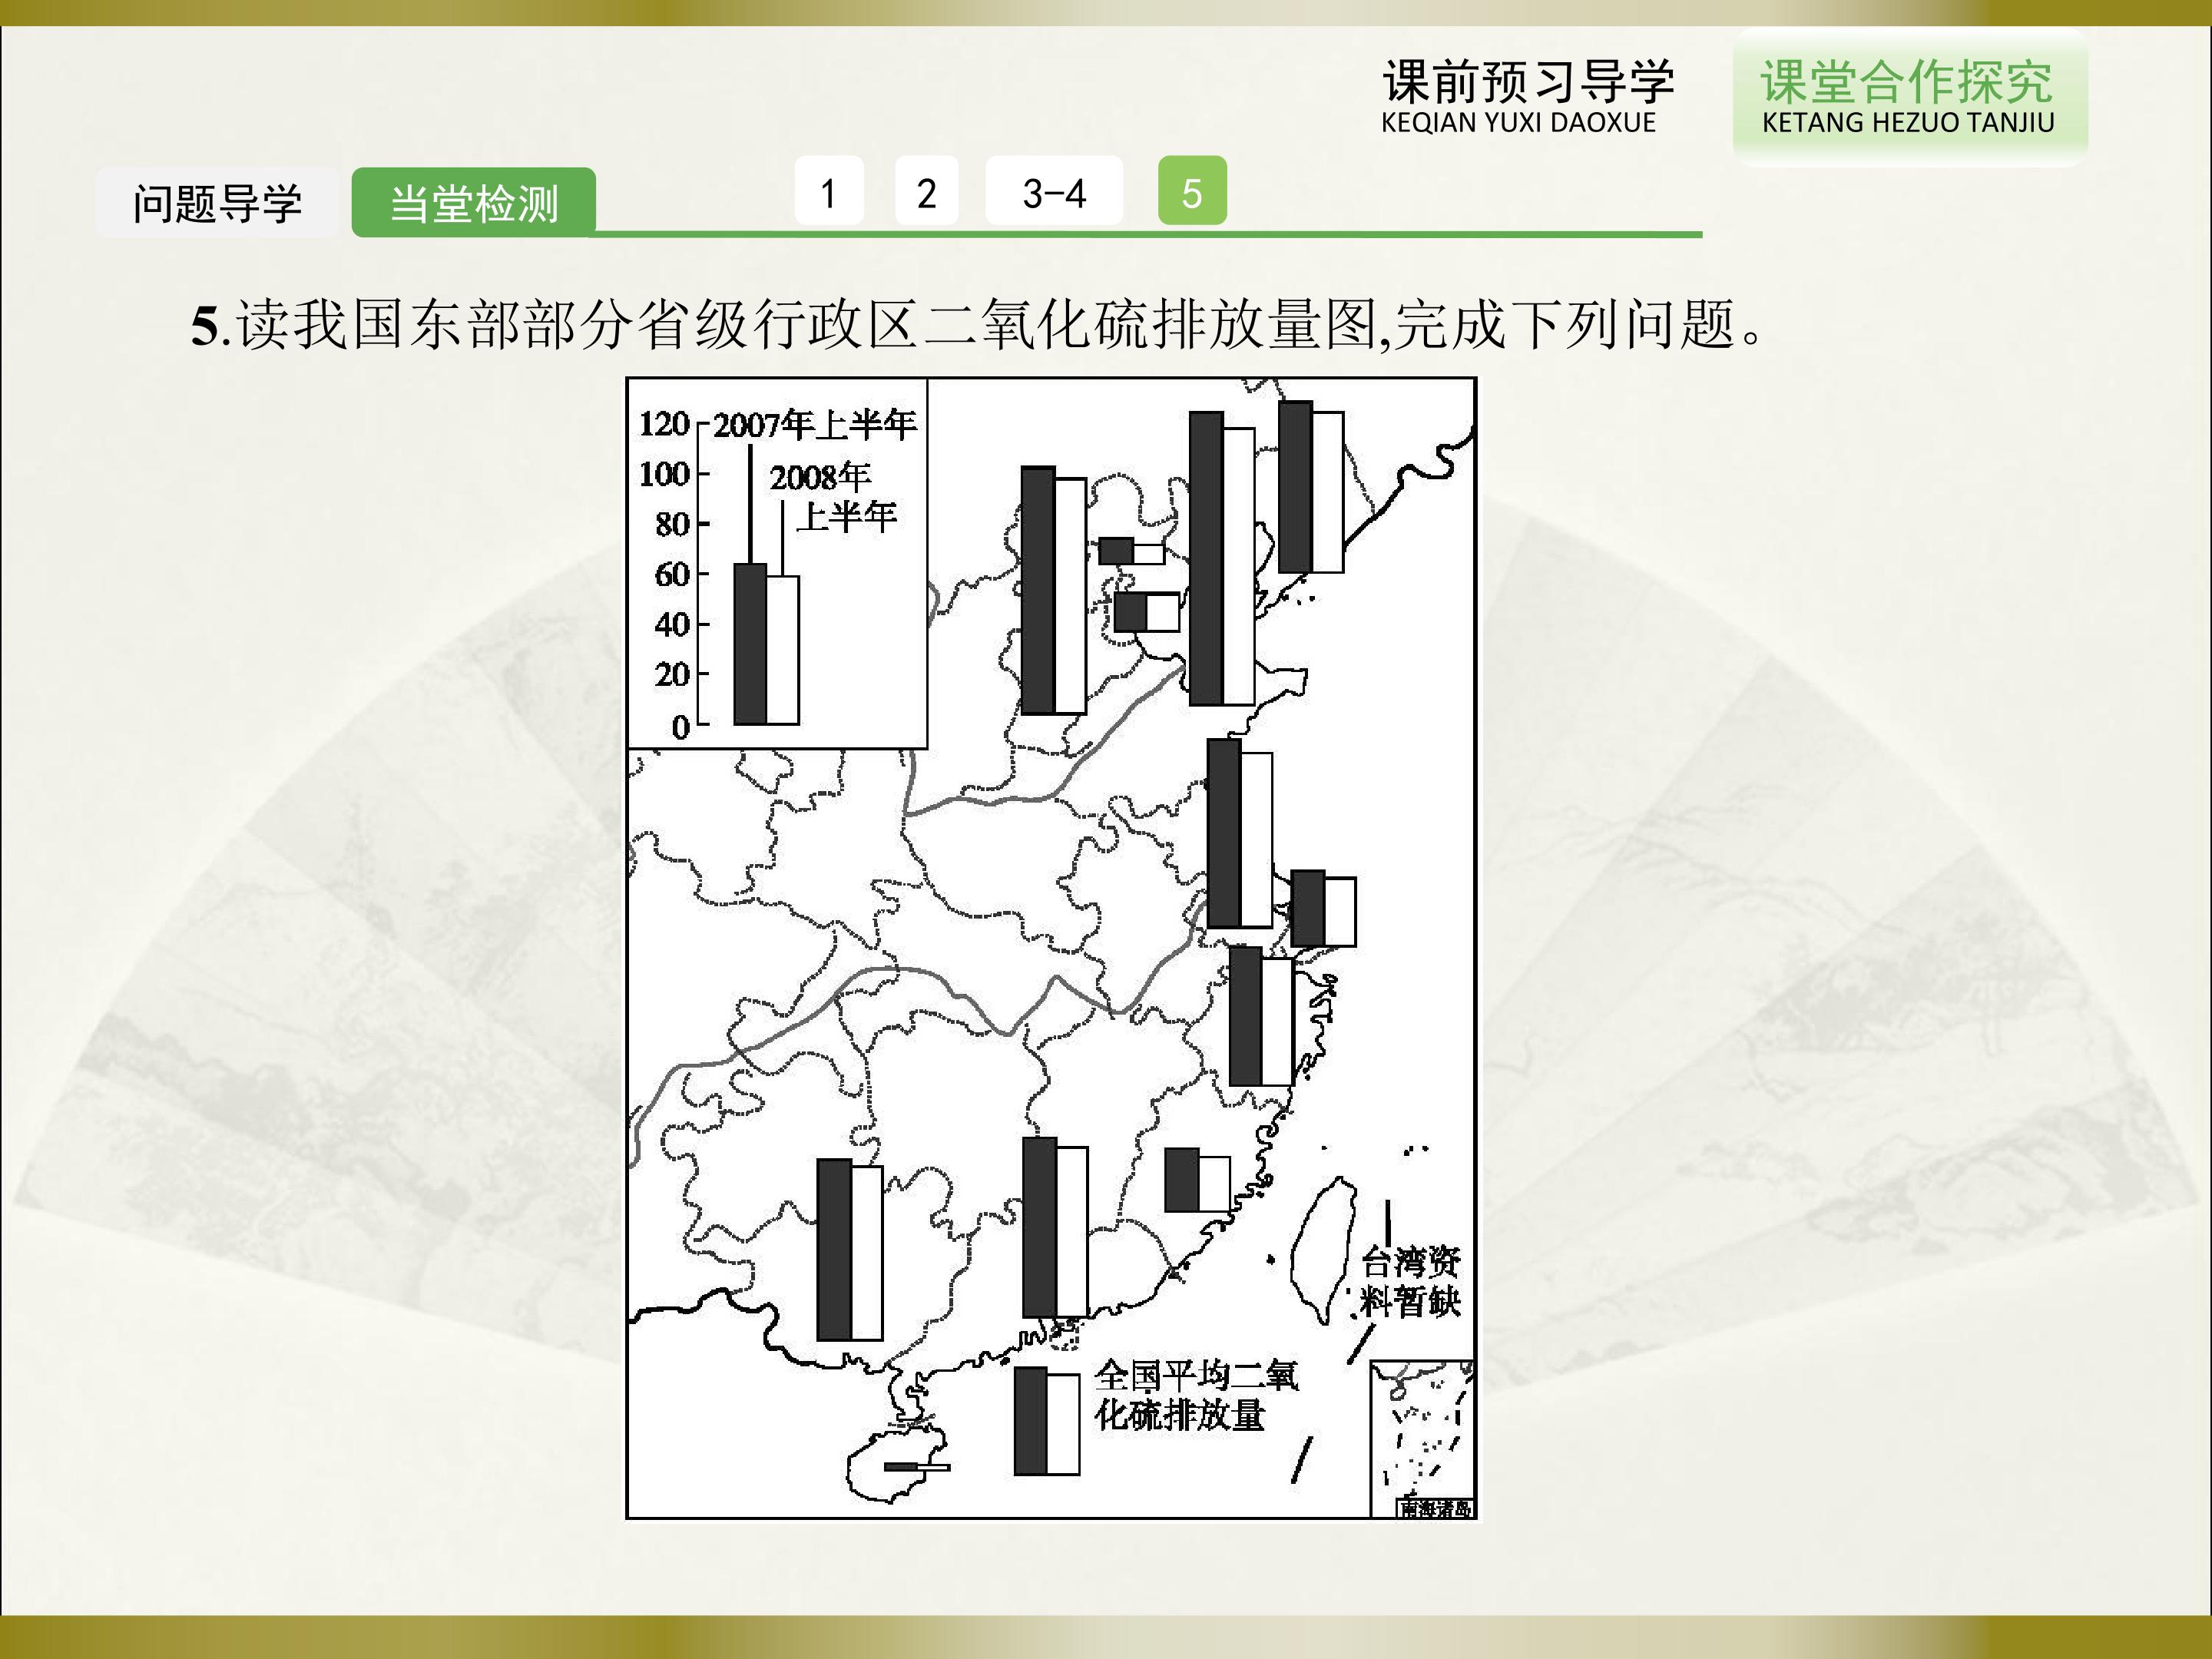2212x1659 pixels.
Task: Go to question 1 button
Action: pos(829,191)
